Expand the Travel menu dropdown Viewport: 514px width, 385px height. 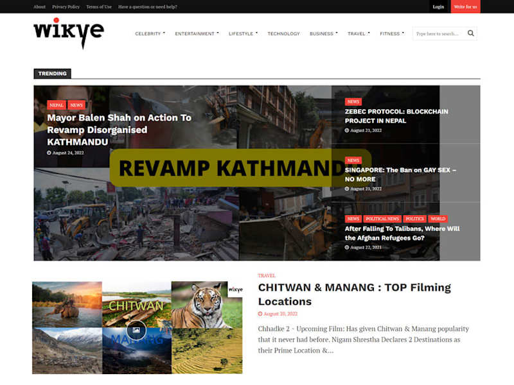click(x=359, y=33)
